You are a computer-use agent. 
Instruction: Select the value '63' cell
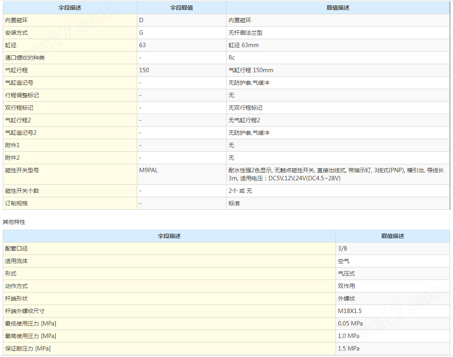pos(181,45)
